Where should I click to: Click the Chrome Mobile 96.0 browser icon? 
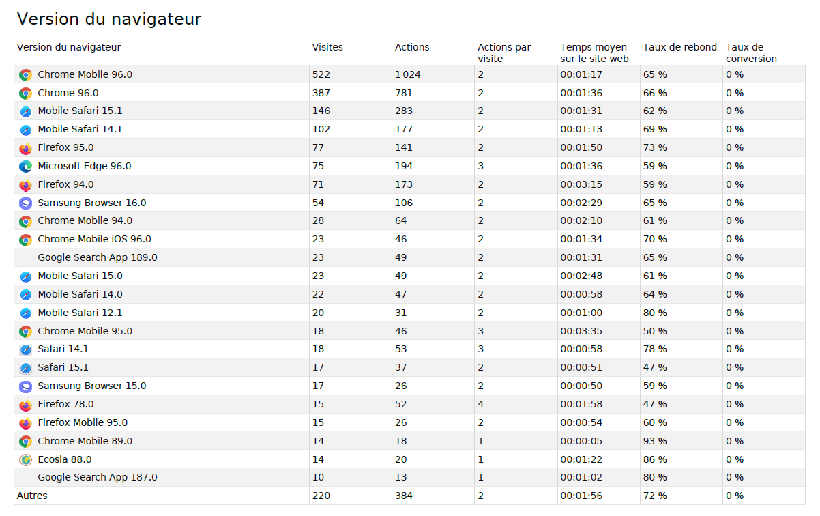(x=26, y=75)
